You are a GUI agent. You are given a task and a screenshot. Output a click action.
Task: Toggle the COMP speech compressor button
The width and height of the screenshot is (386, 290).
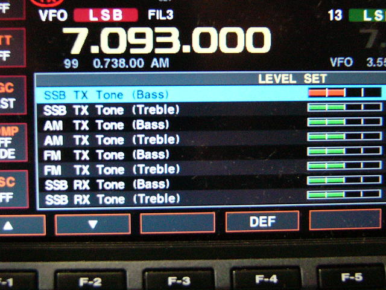(12, 140)
